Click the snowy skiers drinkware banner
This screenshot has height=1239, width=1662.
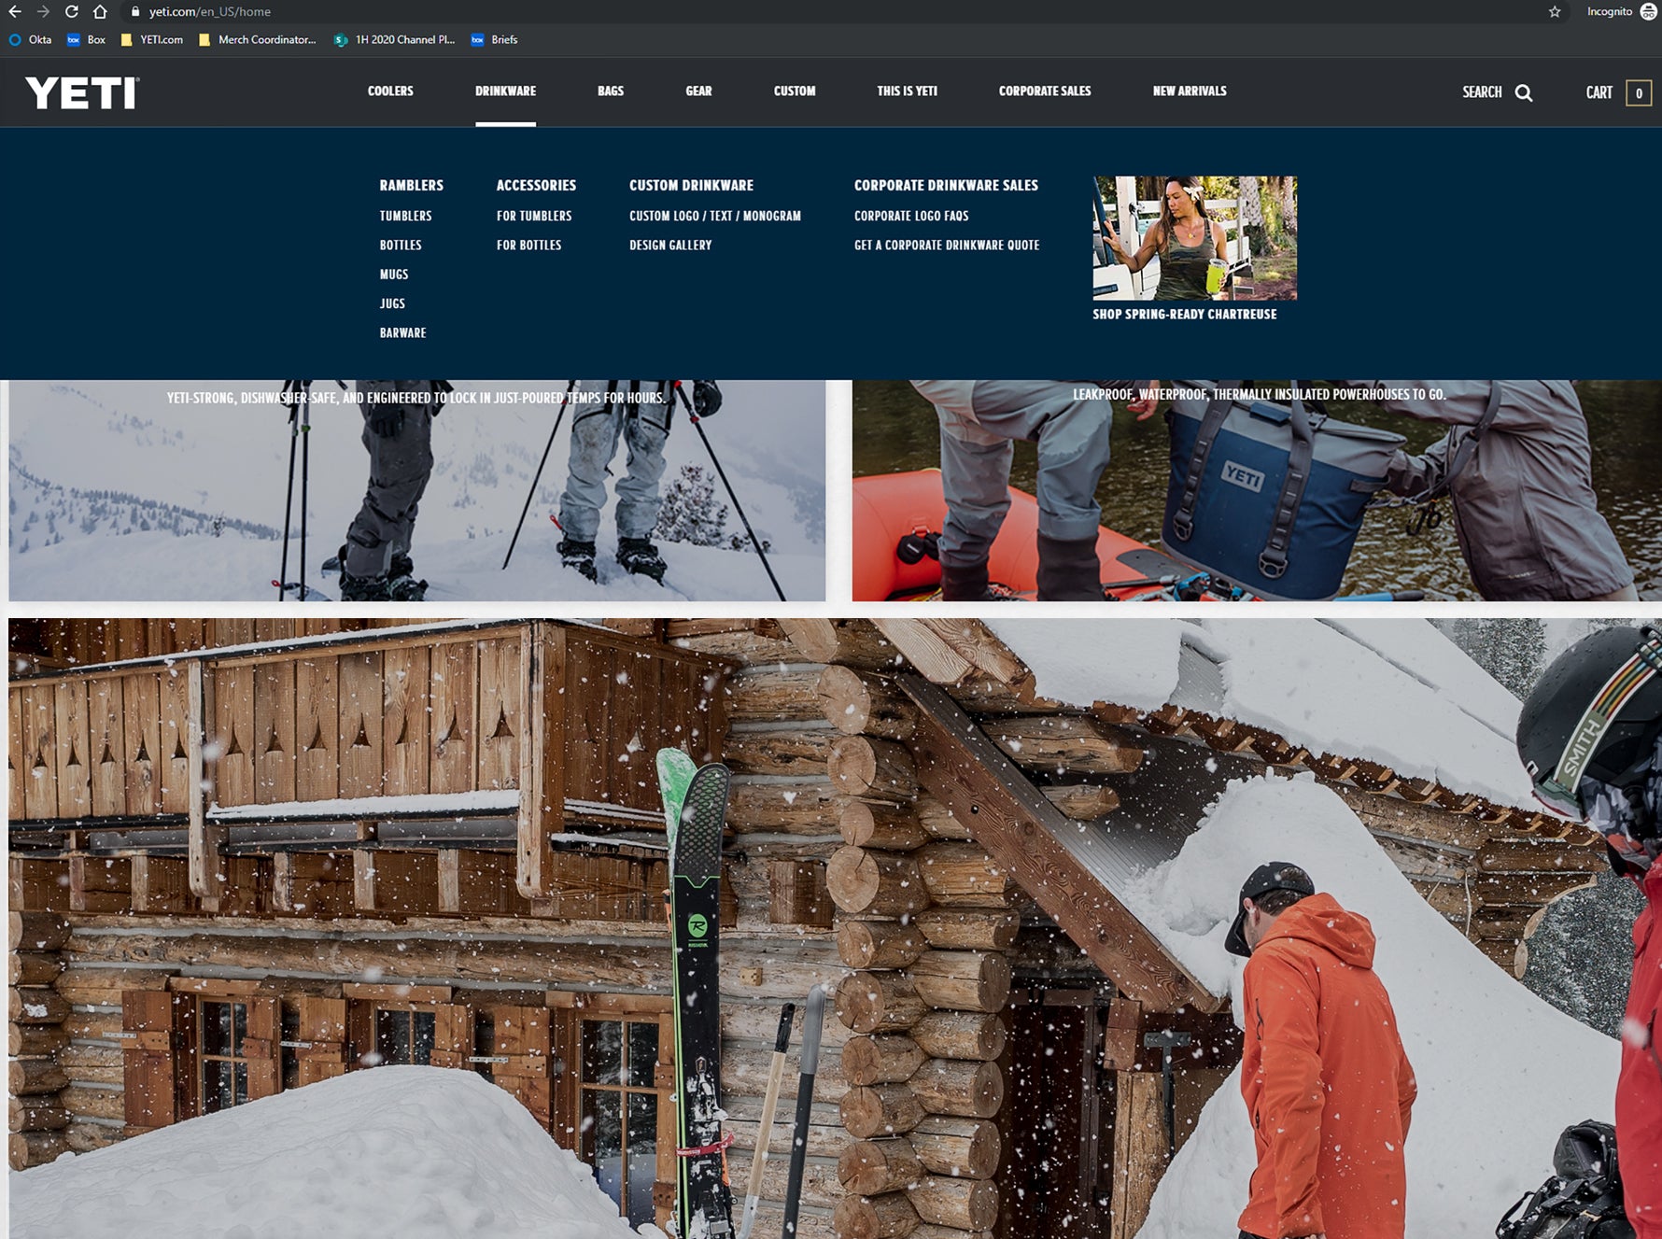tap(417, 490)
